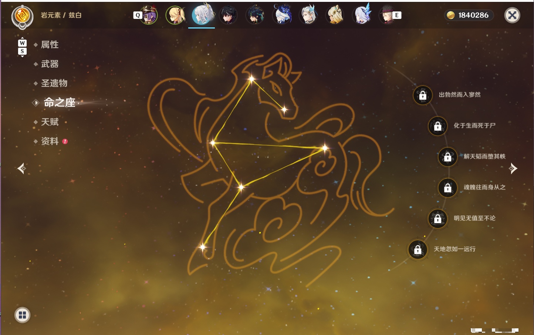Select the locked 化于生而死于尸 constellation icon
This screenshot has height=335, width=534.
pyautogui.click(x=437, y=126)
